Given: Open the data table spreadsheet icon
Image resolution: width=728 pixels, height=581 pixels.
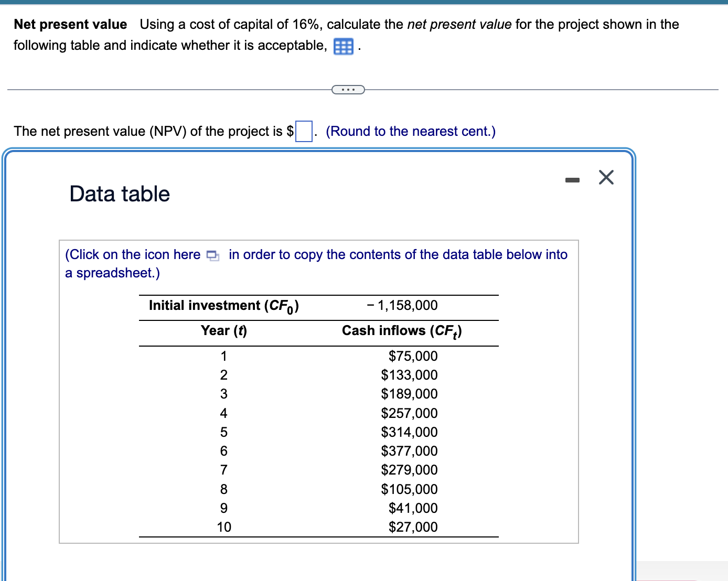Looking at the screenshot, I should 343,46.
